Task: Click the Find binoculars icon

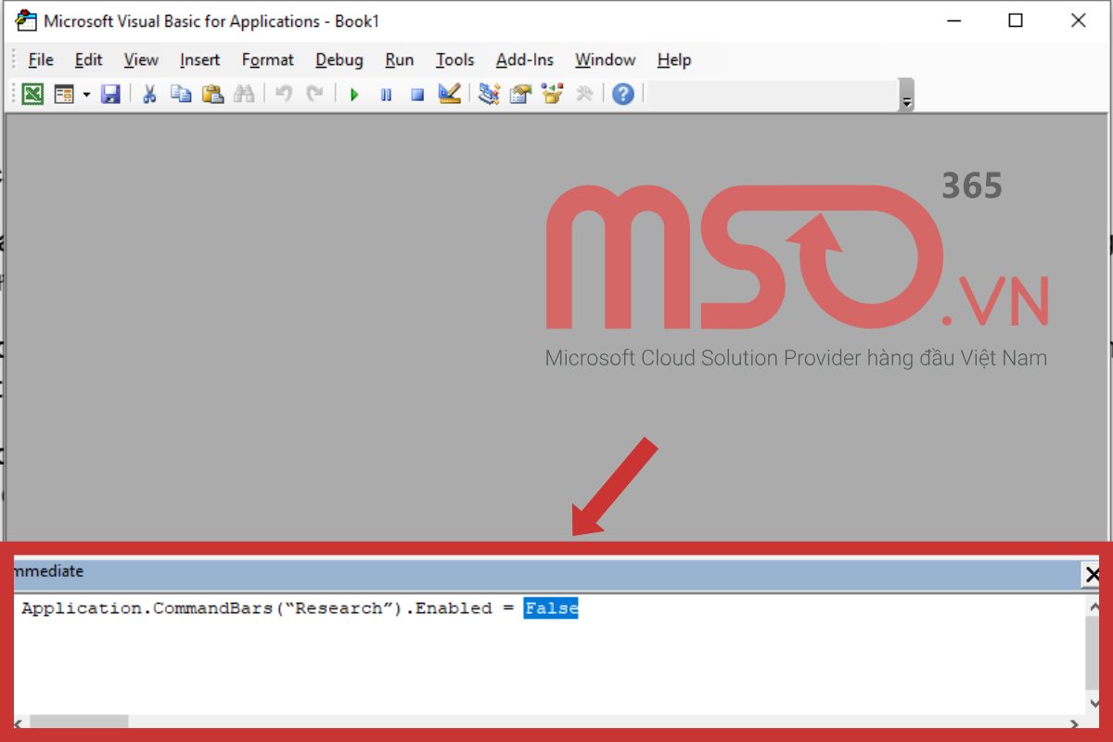Action: pos(244,94)
